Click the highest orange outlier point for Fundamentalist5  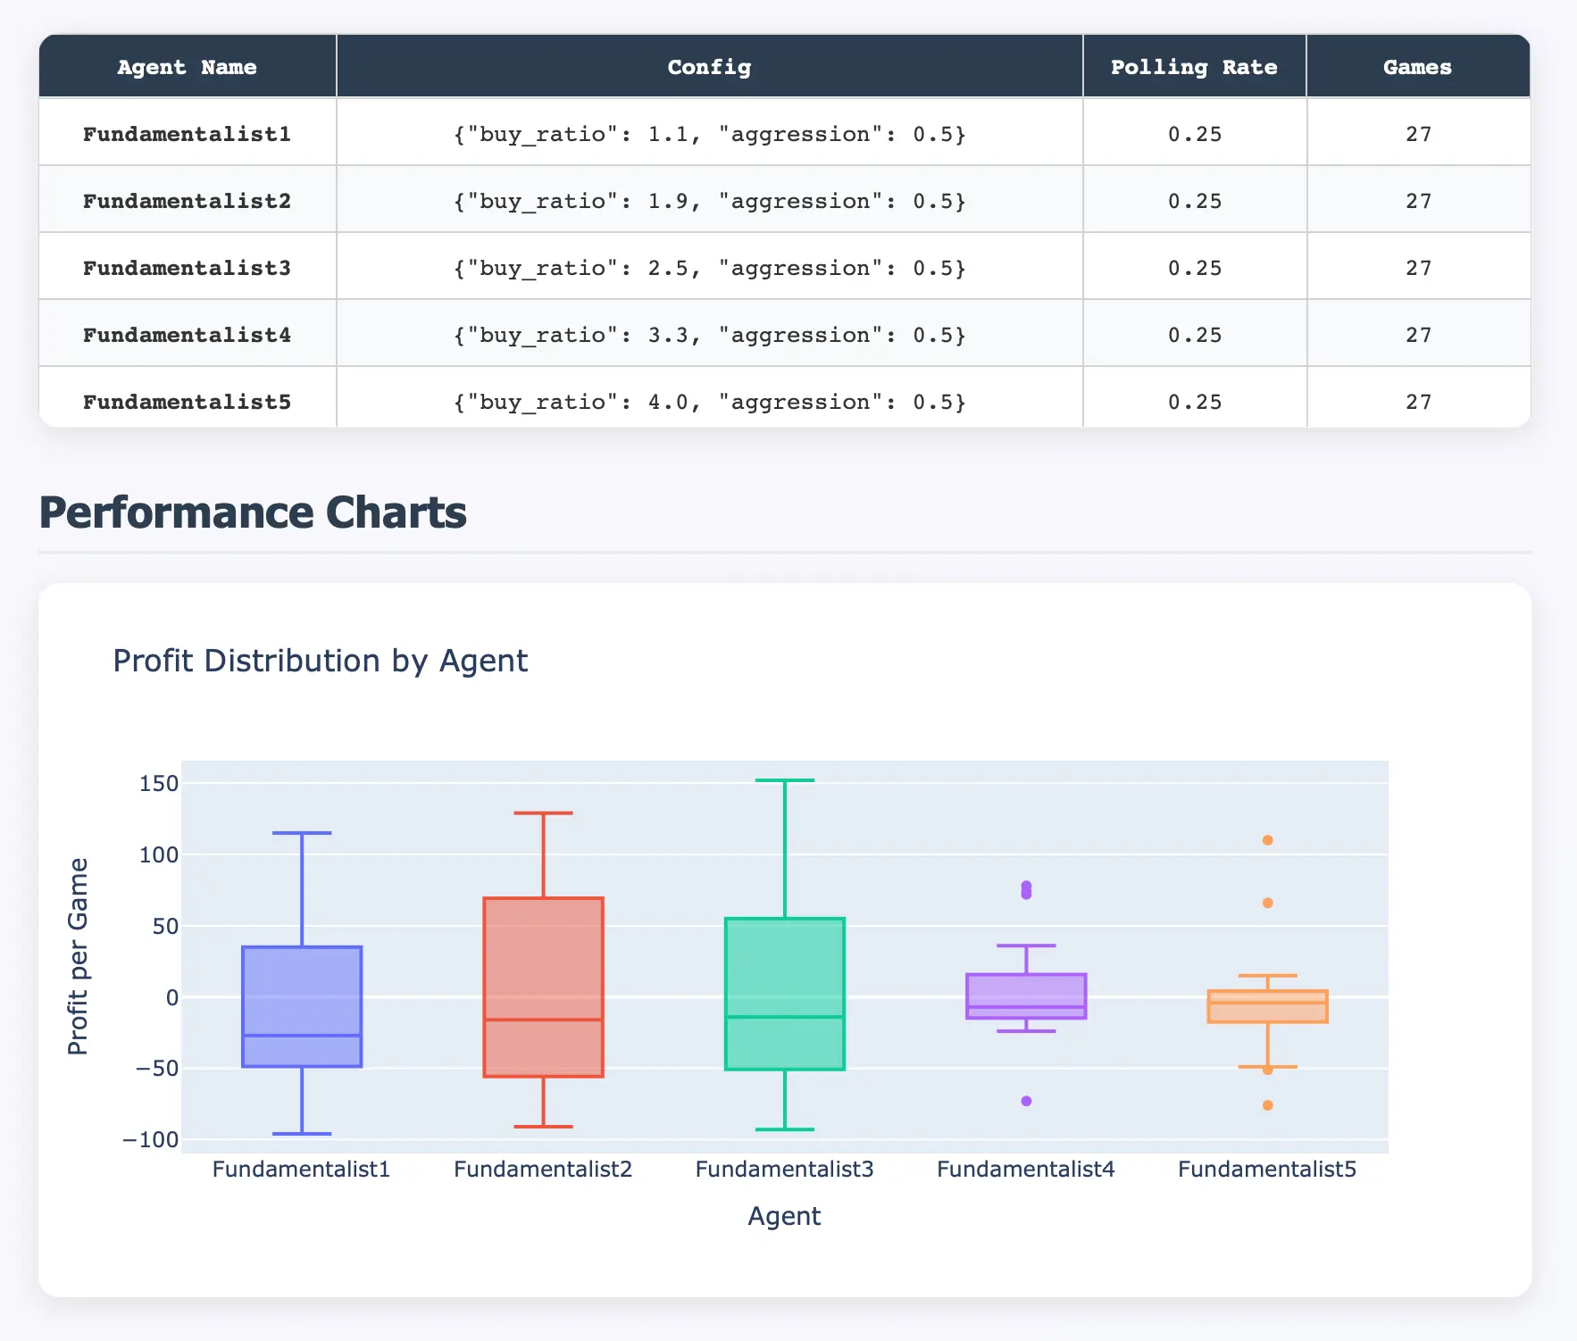pos(1267,840)
